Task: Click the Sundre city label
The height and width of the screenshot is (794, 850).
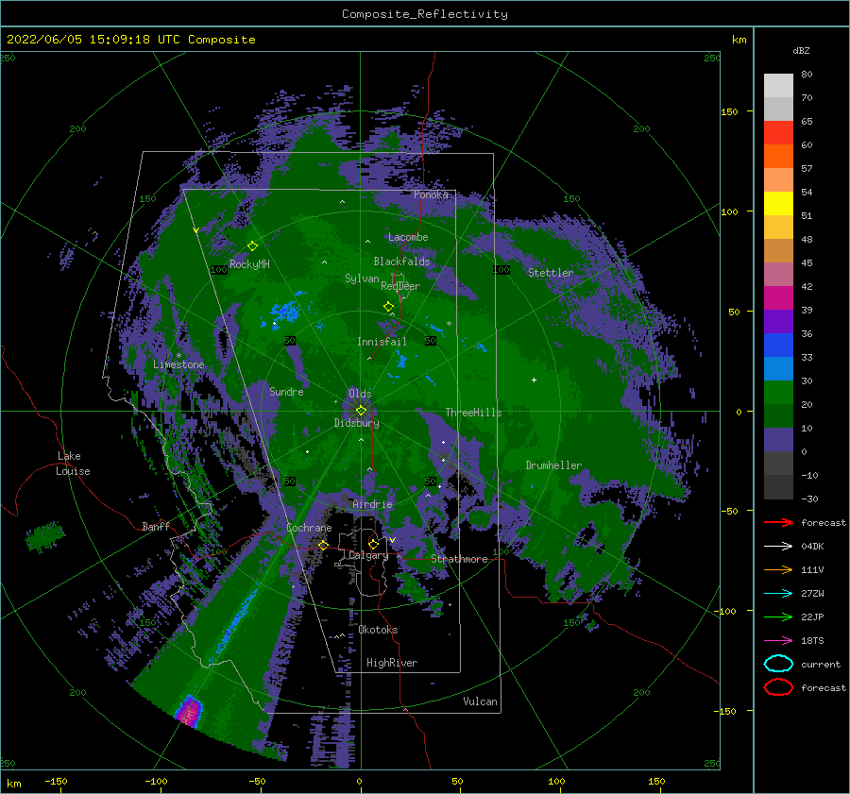Action: [286, 391]
